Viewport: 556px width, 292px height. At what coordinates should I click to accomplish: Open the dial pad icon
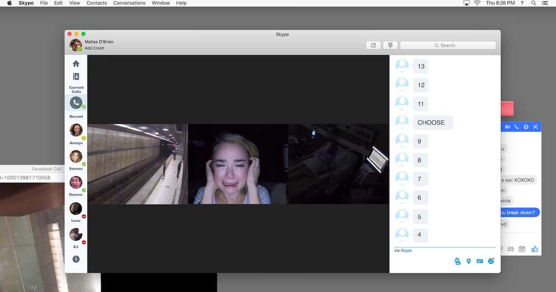390,45
